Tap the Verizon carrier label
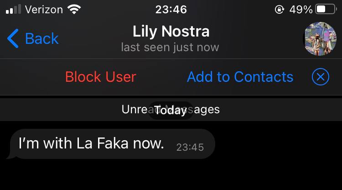 coord(44,10)
